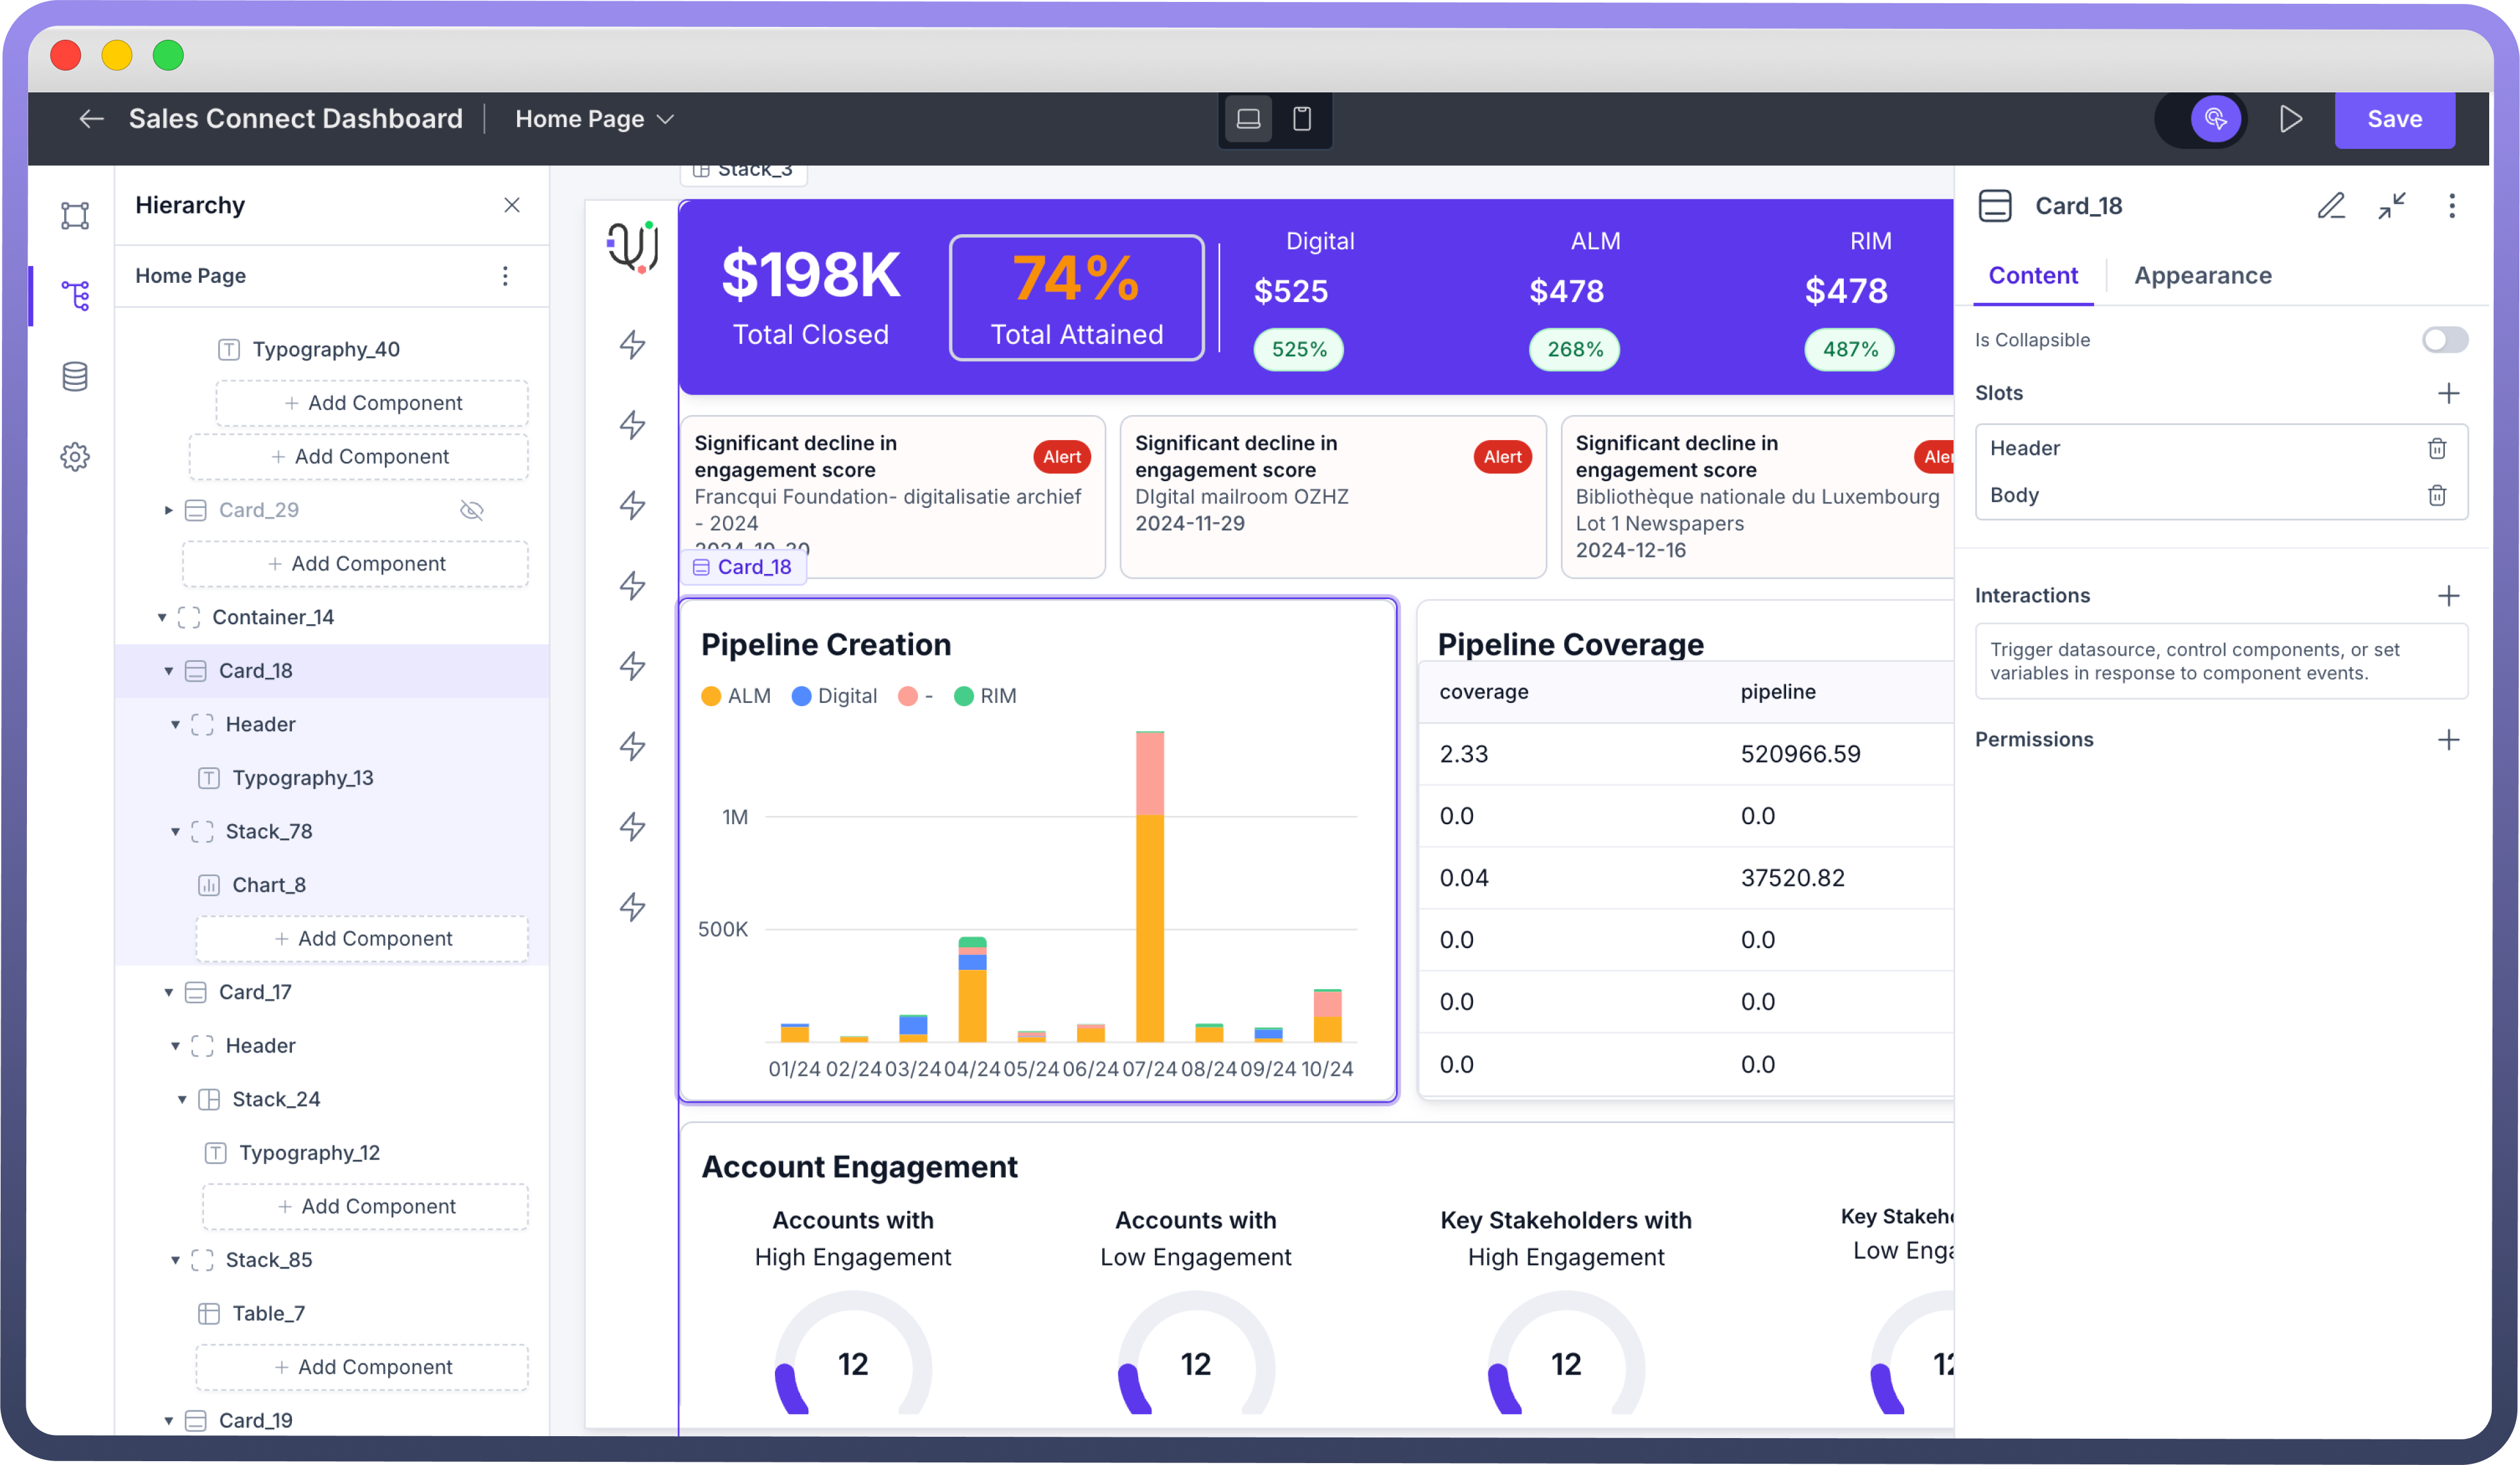Open the Hierarchy tree sidebar icon
The height and width of the screenshot is (1465, 2520).
tap(75, 296)
